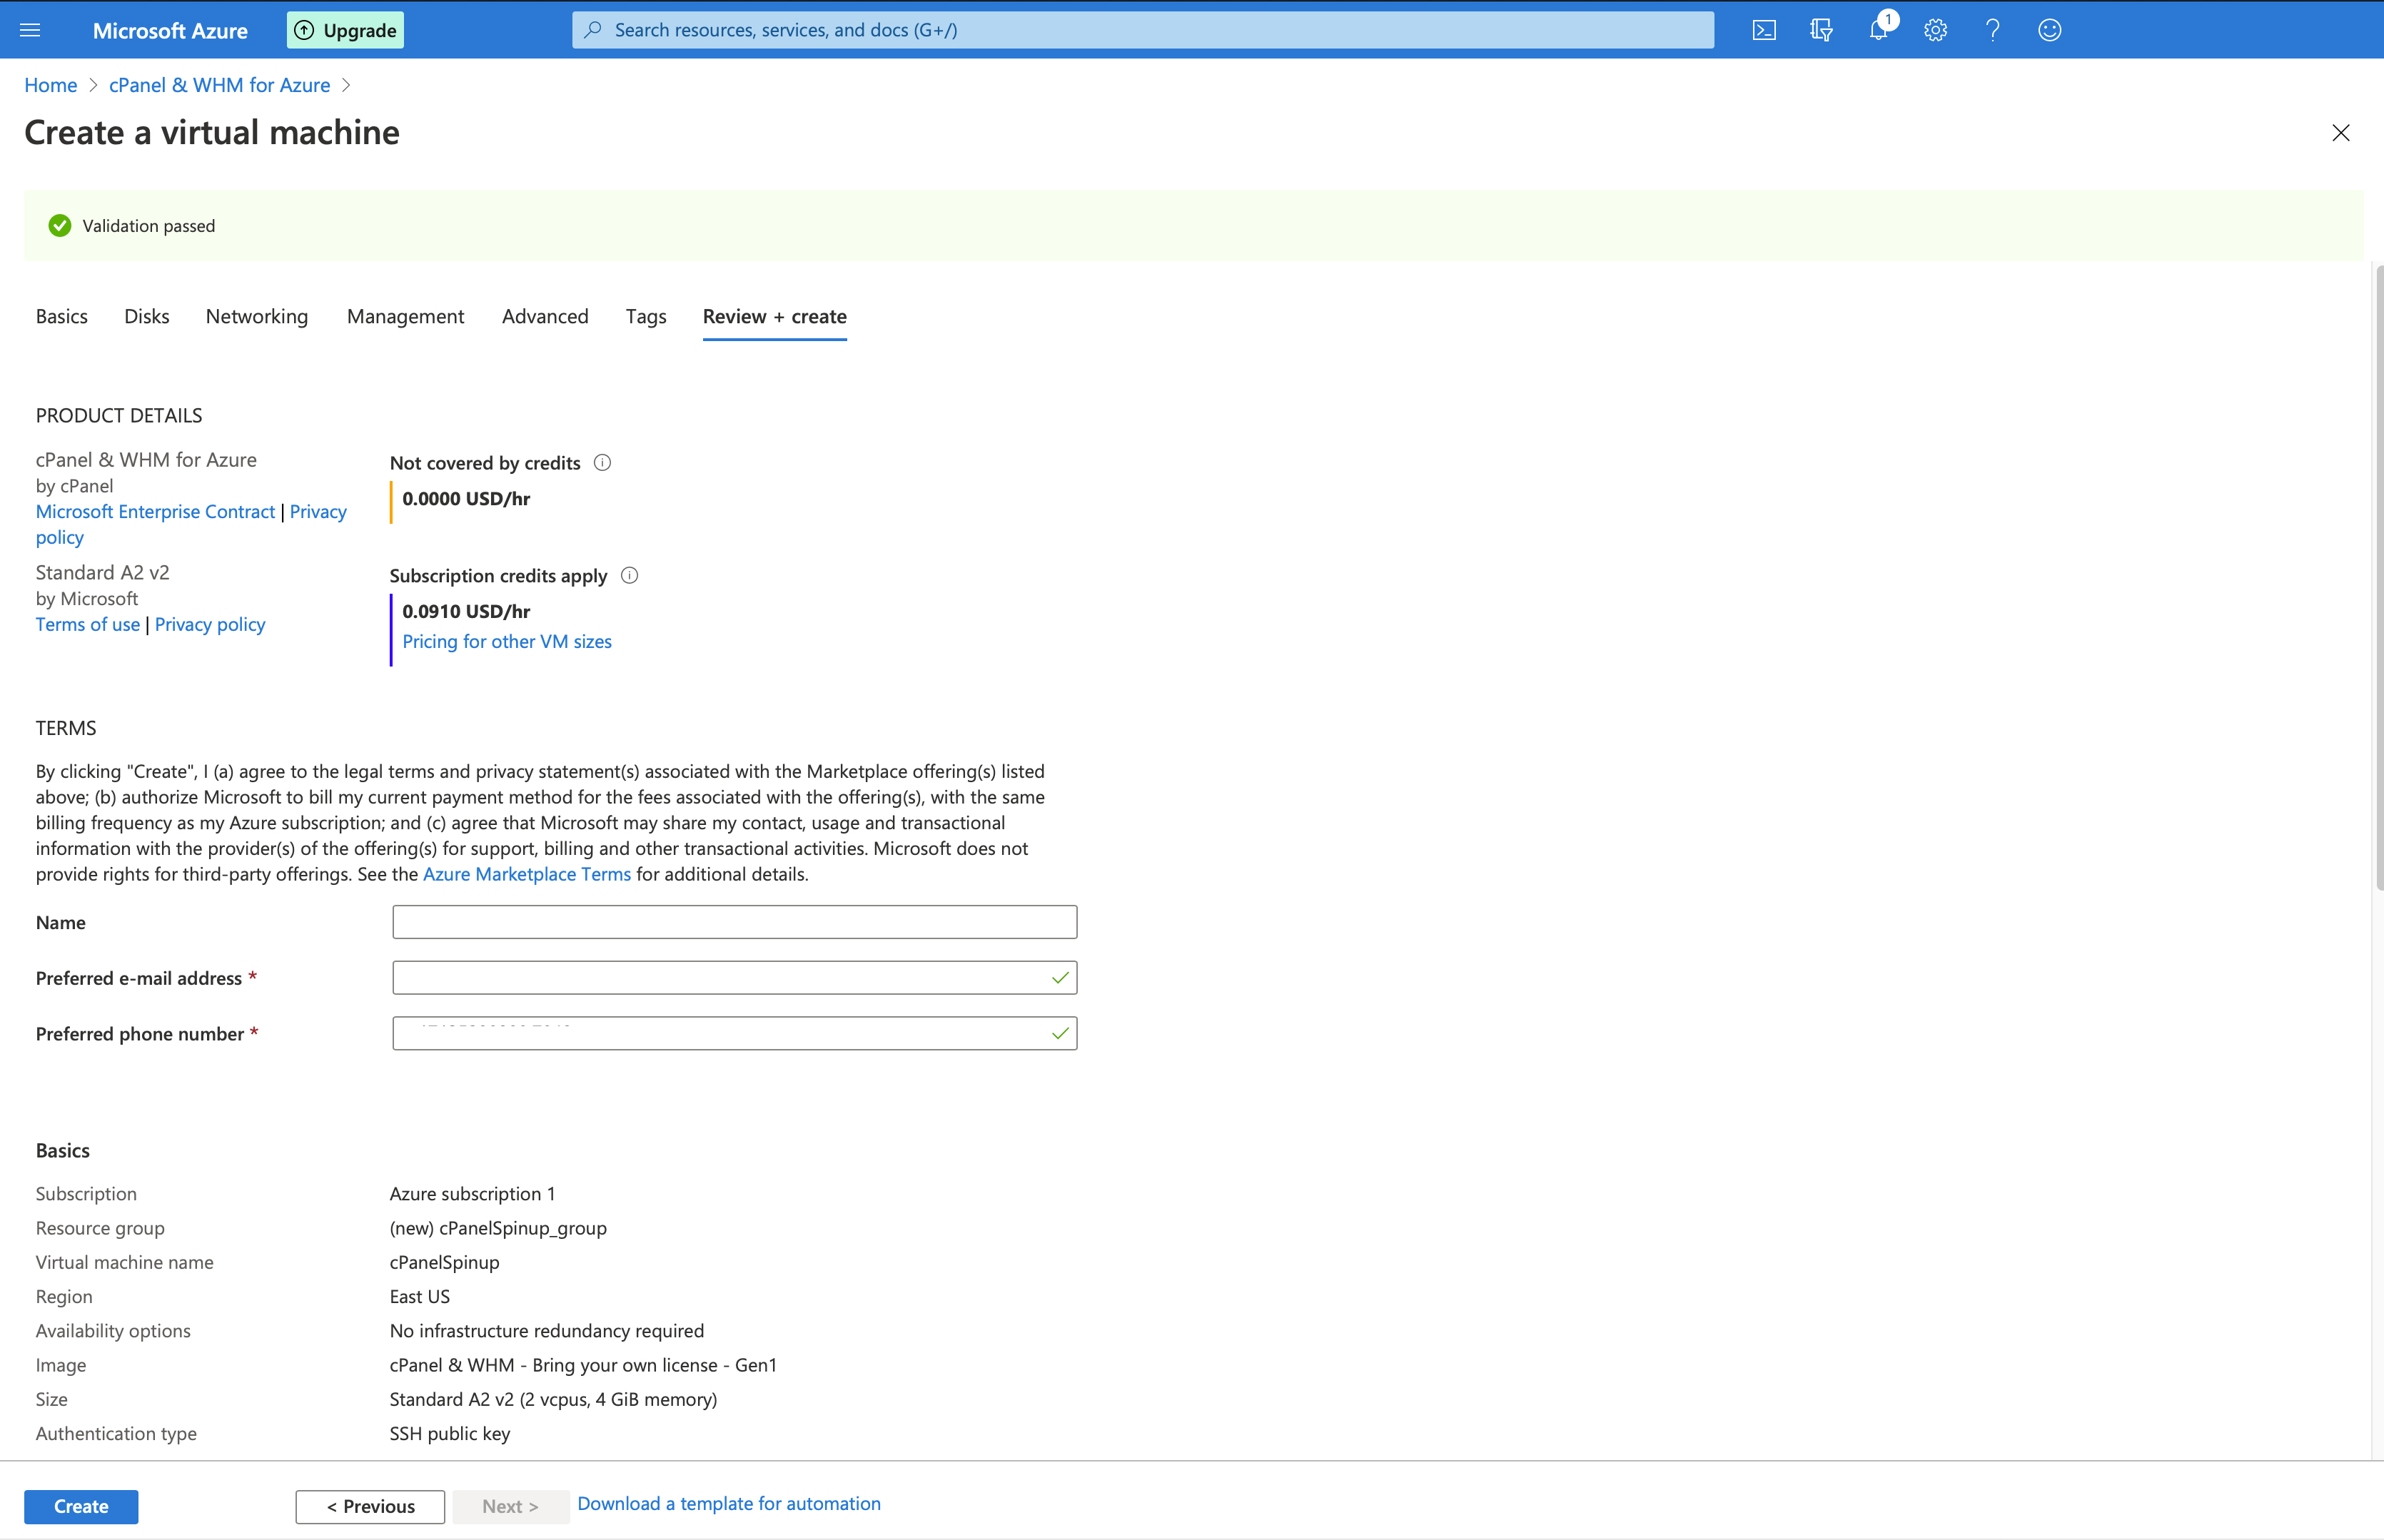Click info icon beside Not covered by credits
Screen dimensions: 2384x1540
click(602, 463)
